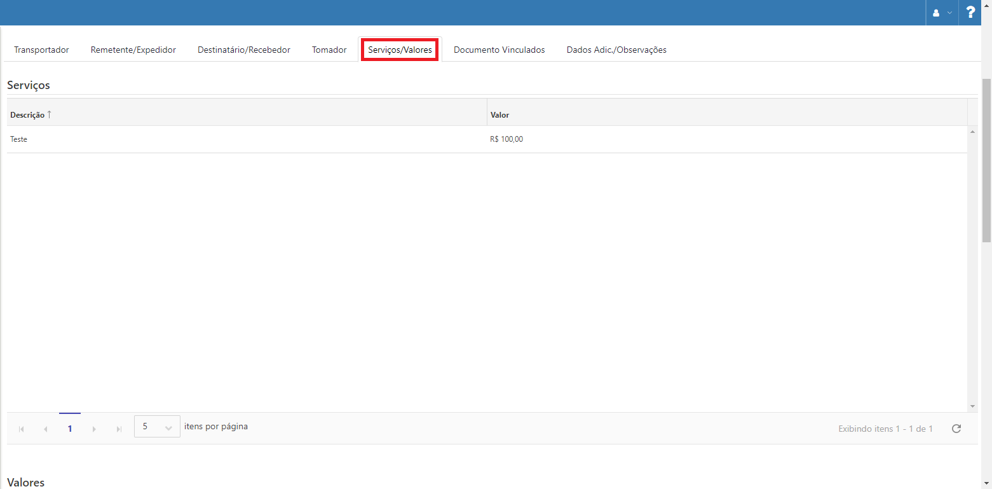The height and width of the screenshot is (489, 992).
Task: Click the grid's scroll down arrow
Action: click(972, 406)
